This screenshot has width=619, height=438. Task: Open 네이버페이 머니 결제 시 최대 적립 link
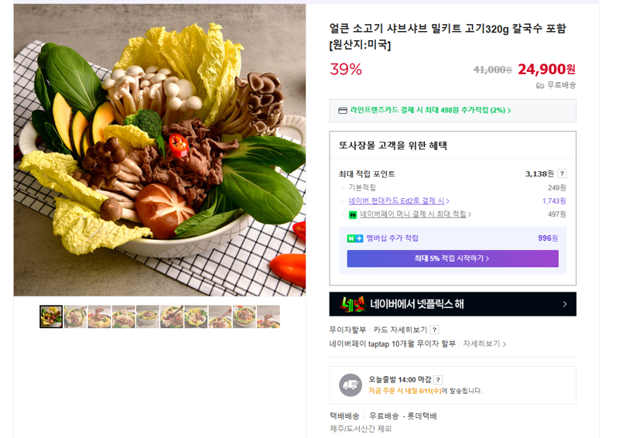pos(416,214)
